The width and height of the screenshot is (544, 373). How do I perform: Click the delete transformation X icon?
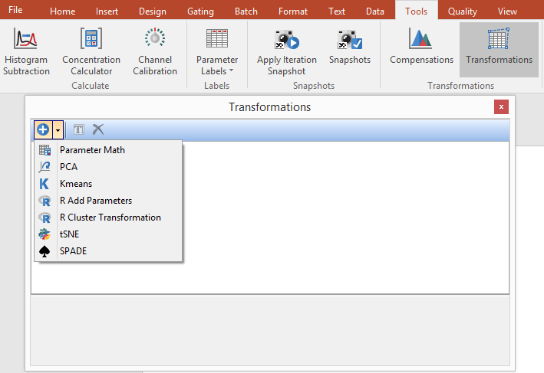tap(98, 129)
